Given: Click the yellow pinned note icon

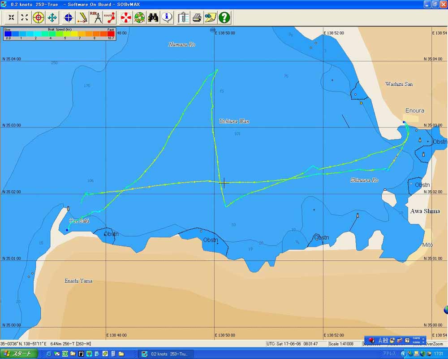Looking at the screenshot, I should [210, 18].
